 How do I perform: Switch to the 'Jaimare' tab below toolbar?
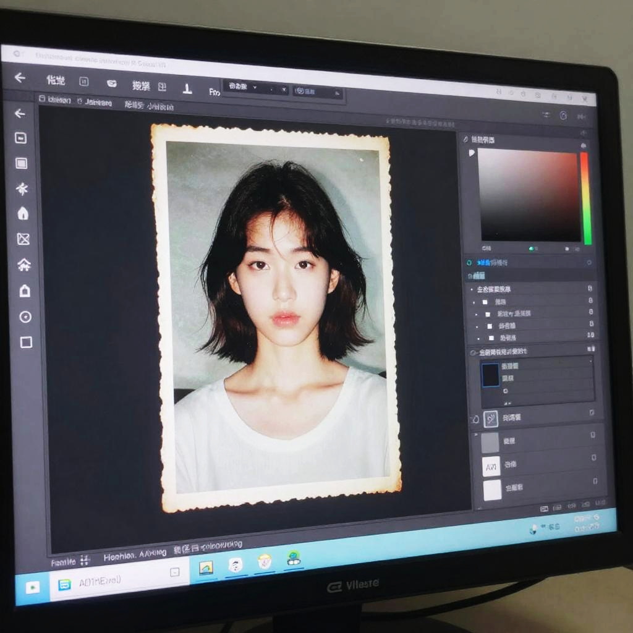pos(98,102)
